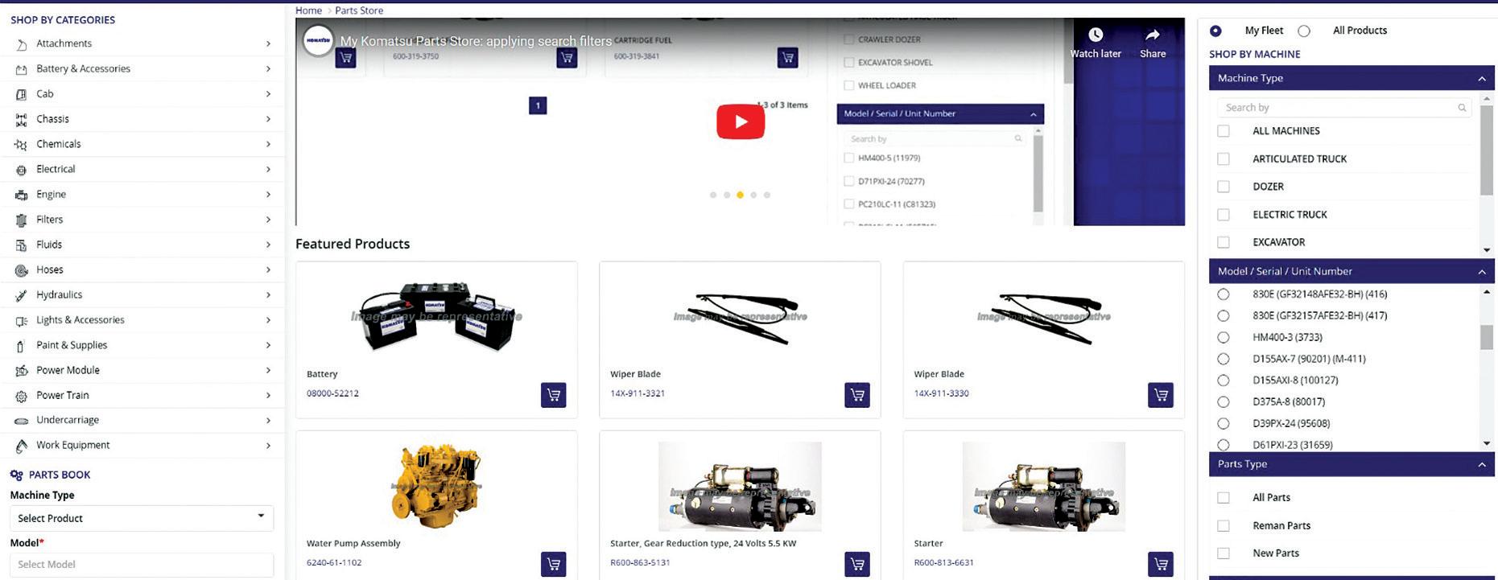Open the Work Equipment category
The height and width of the screenshot is (580, 1498).
(x=72, y=445)
